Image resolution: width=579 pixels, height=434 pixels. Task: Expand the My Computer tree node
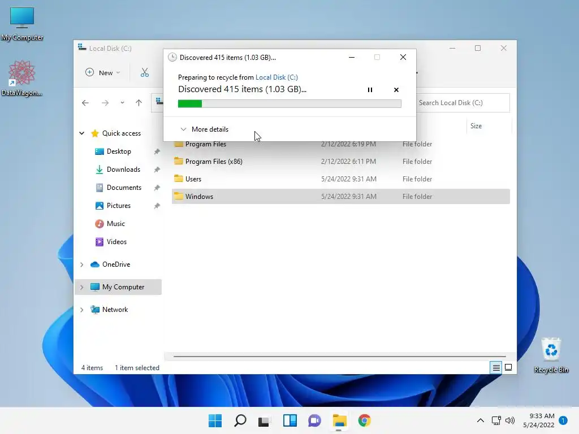point(81,287)
